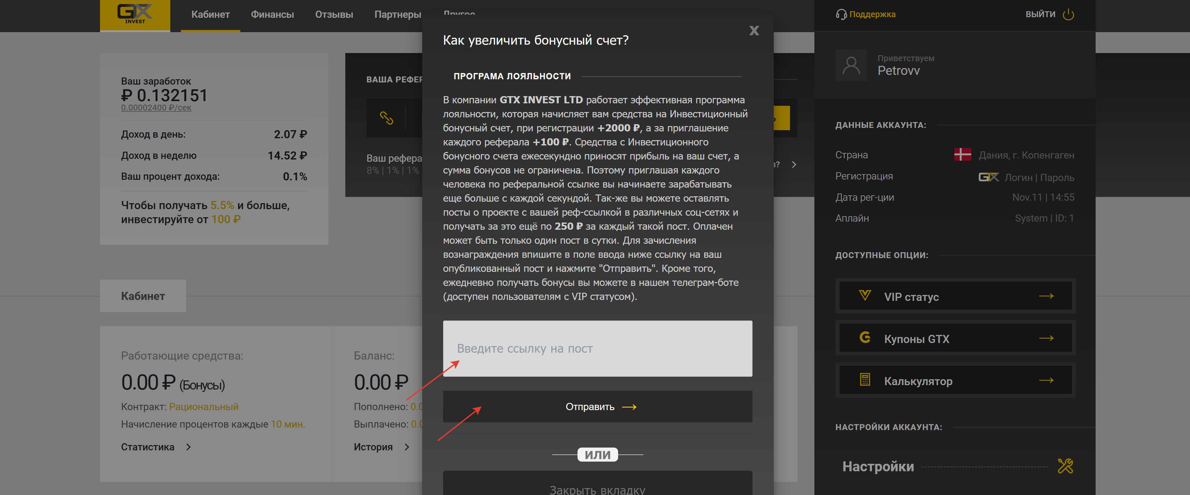
Task: Open the Кабинет menu tab
Action: (210, 15)
